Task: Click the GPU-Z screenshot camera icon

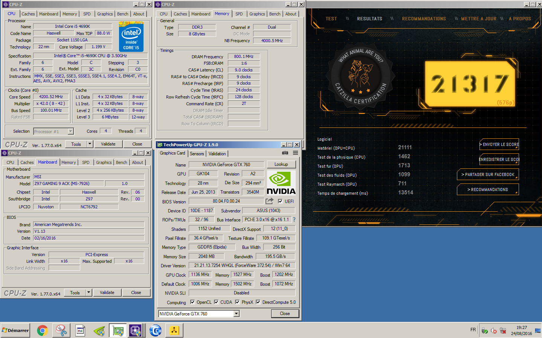Action: pyautogui.click(x=285, y=153)
